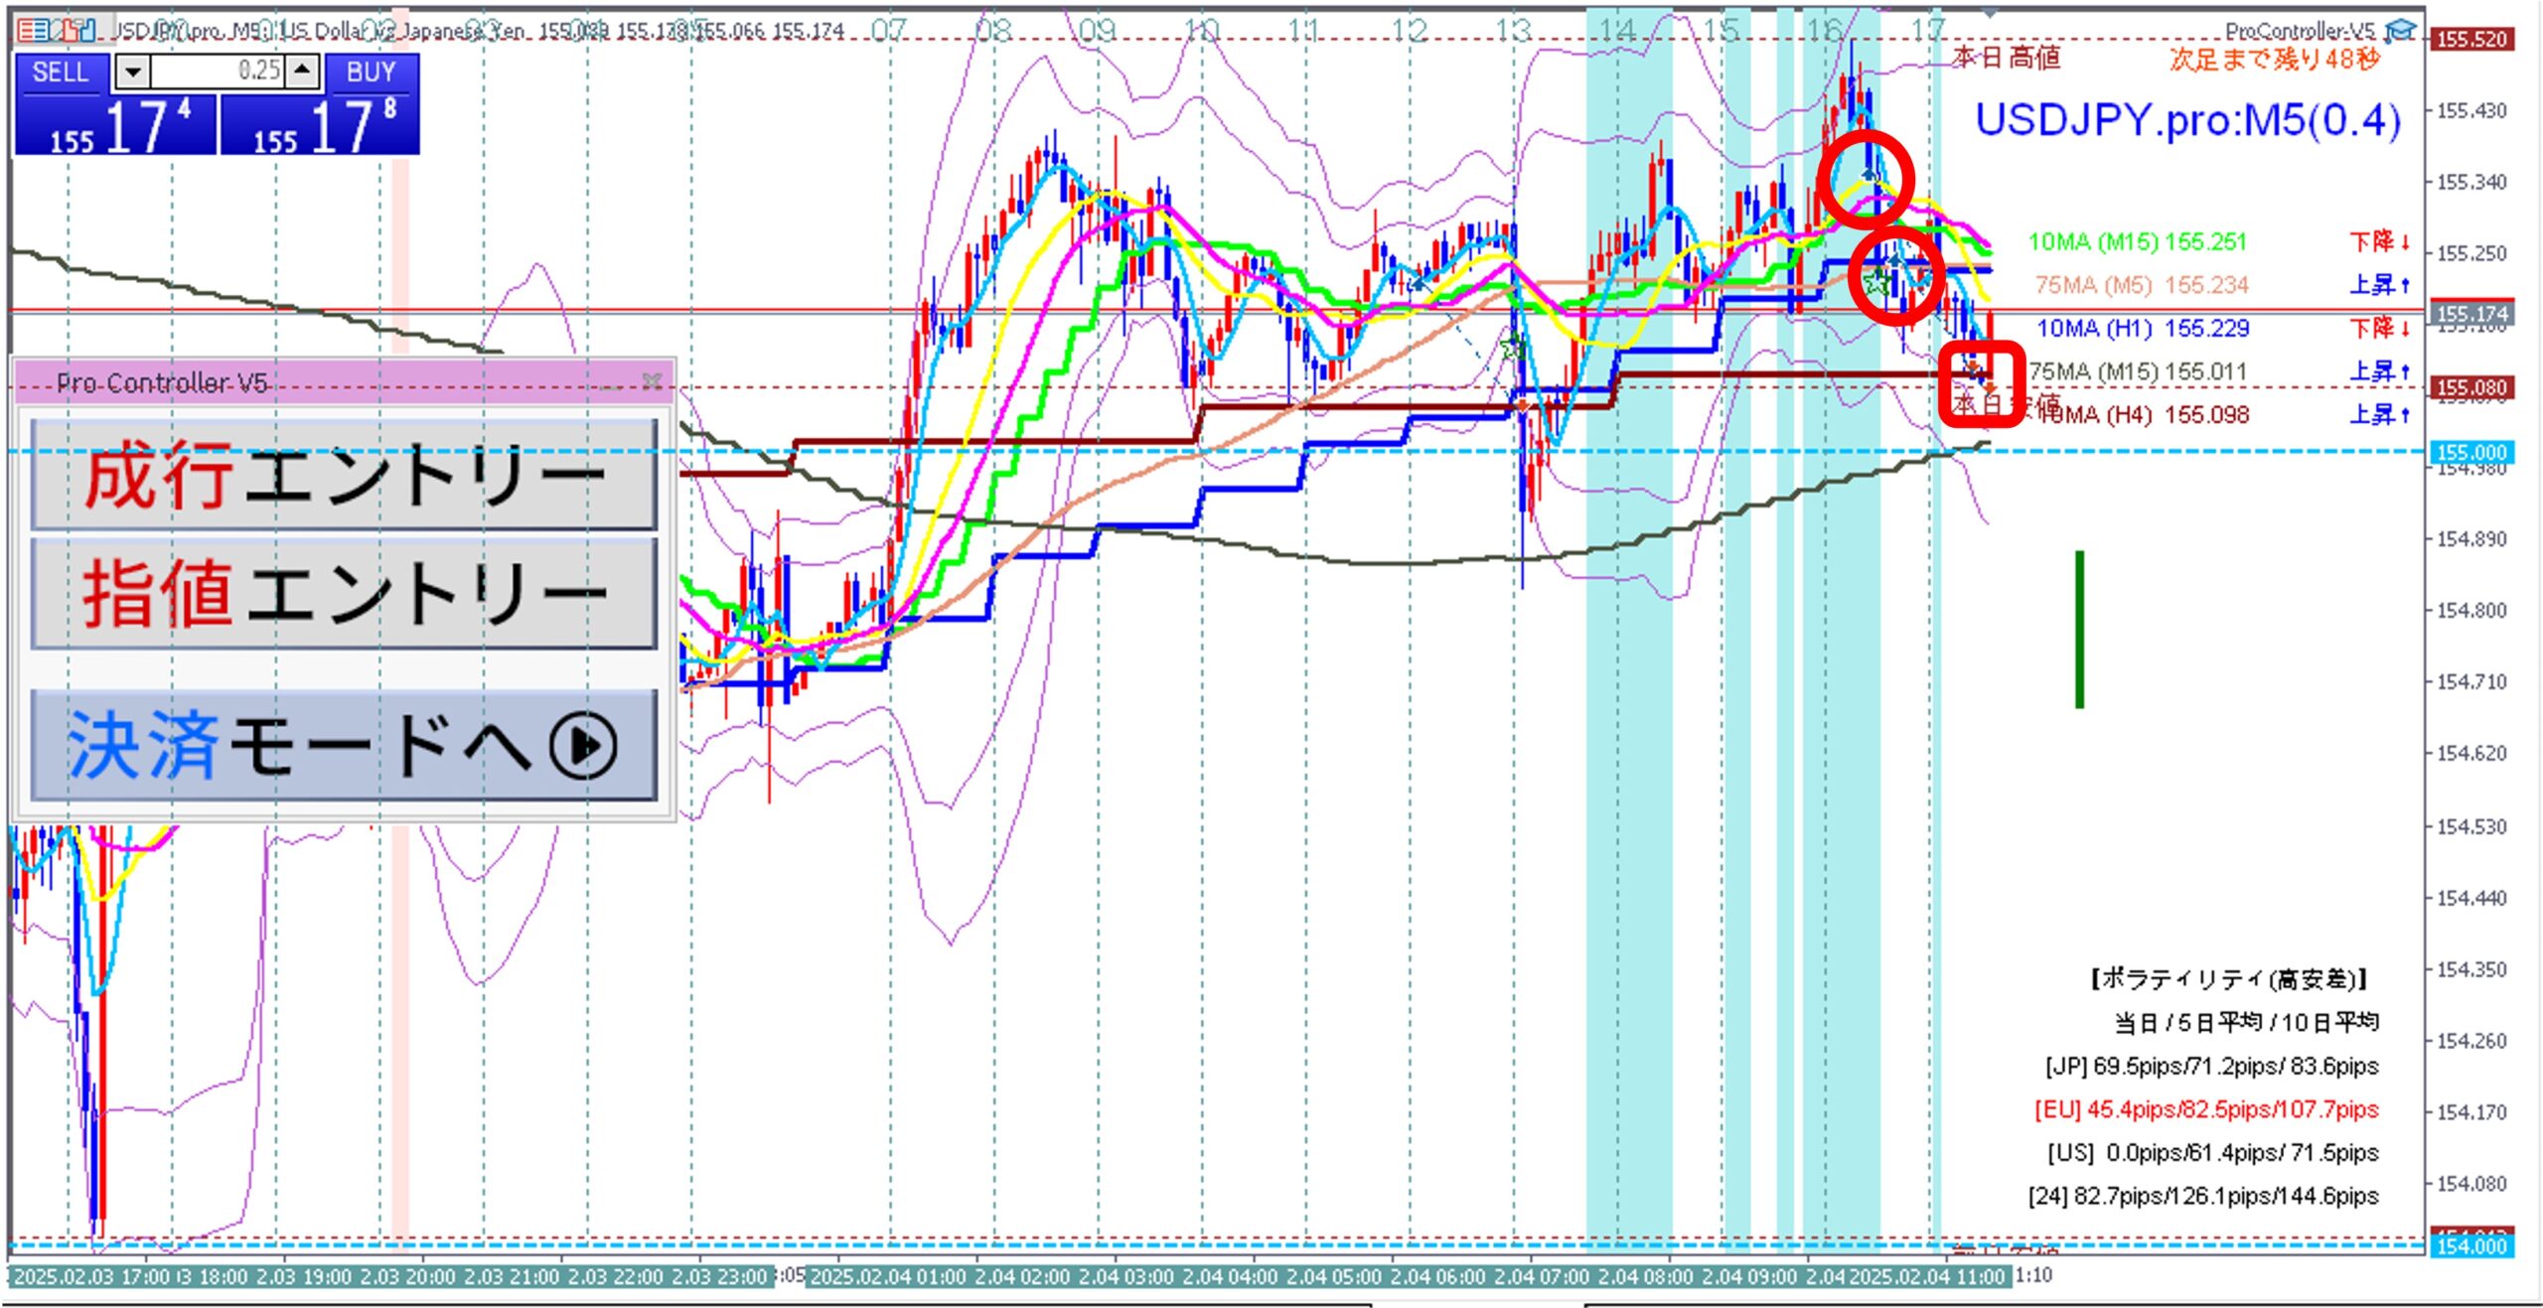This screenshot has width=2543, height=1308.
Task: Click the green star marker near 16:00
Action: pyautogui.click(x=1876, y=283)
